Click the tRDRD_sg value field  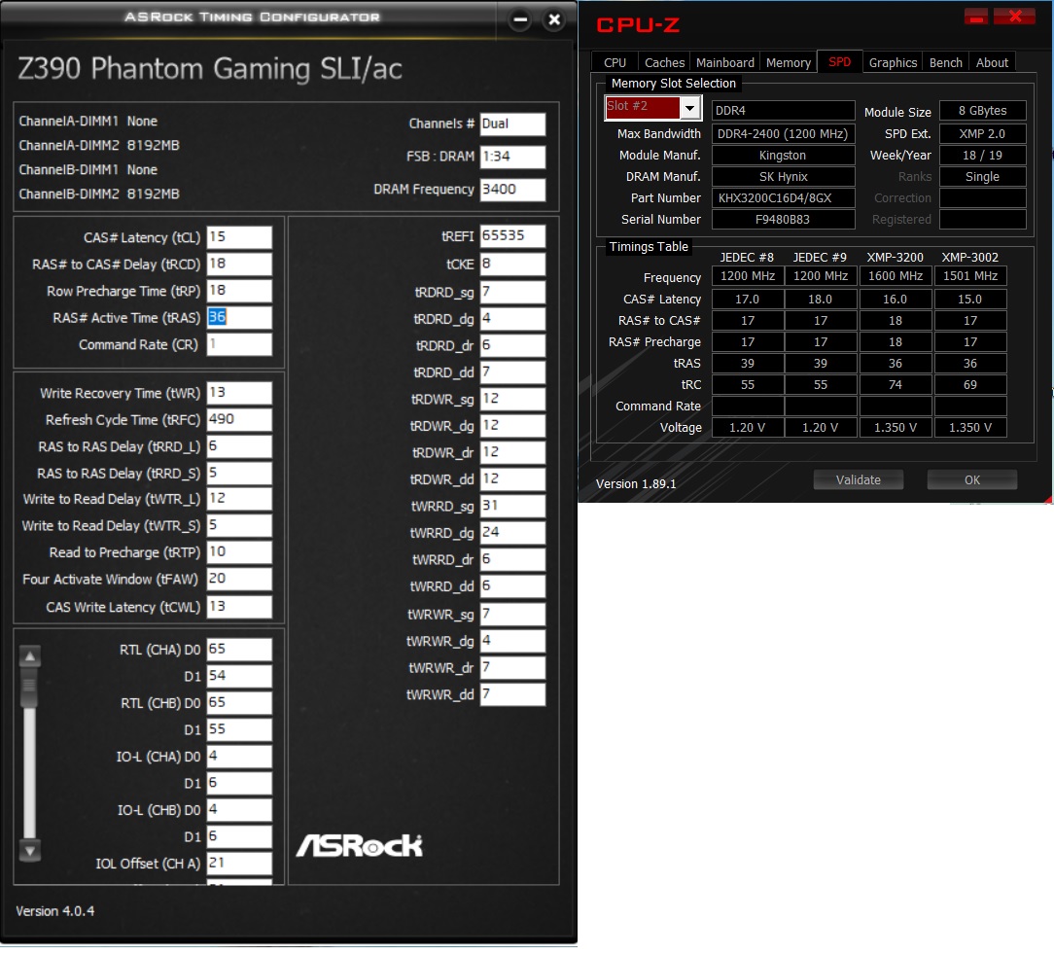pyautogui.click(x=512, y=293)
